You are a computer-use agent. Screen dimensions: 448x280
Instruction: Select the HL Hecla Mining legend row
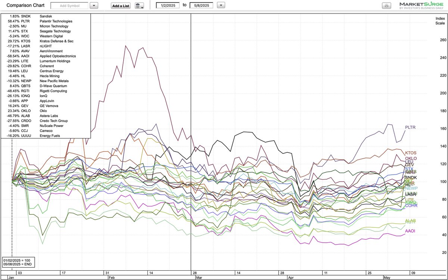(45, 76)
